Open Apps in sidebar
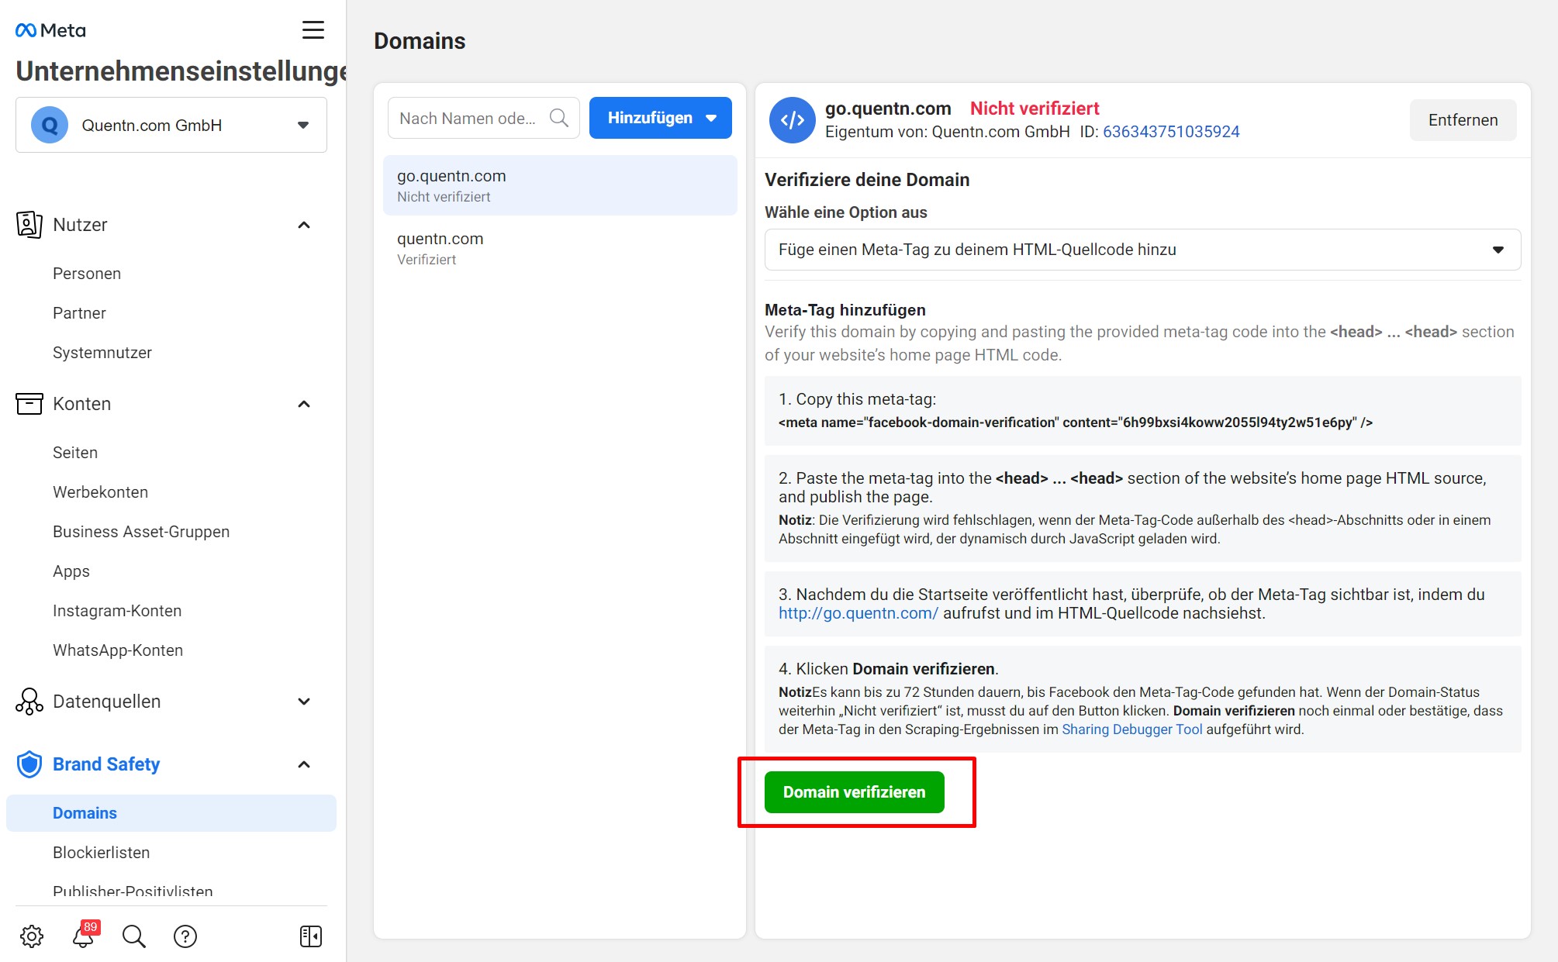Screen dimensions: 1558x962 71,571
